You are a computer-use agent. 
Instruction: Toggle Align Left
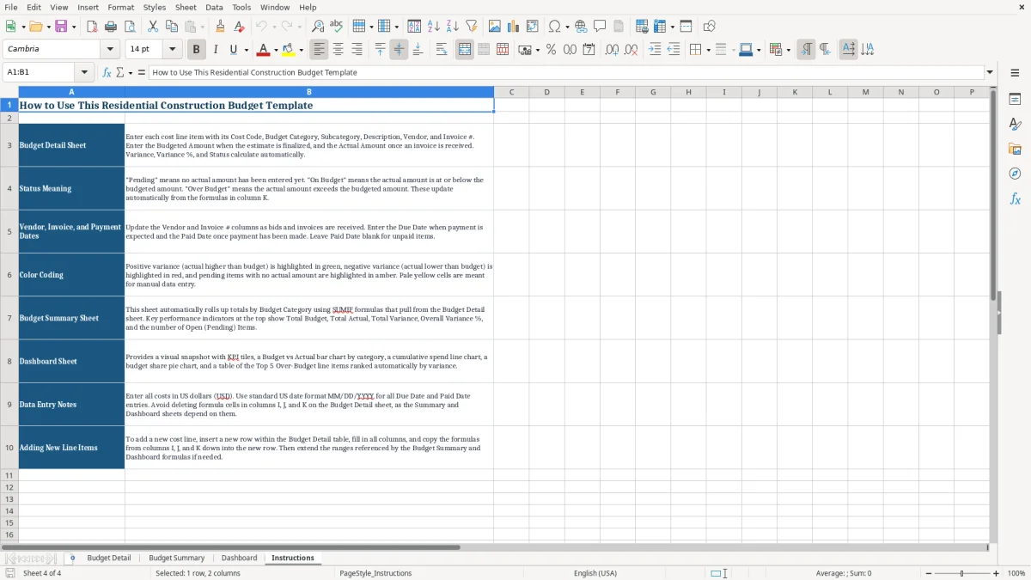tap(319, 50)
